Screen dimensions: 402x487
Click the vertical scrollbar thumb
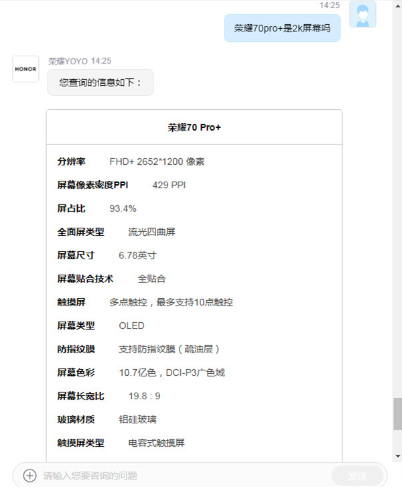[x=398, y=414]
